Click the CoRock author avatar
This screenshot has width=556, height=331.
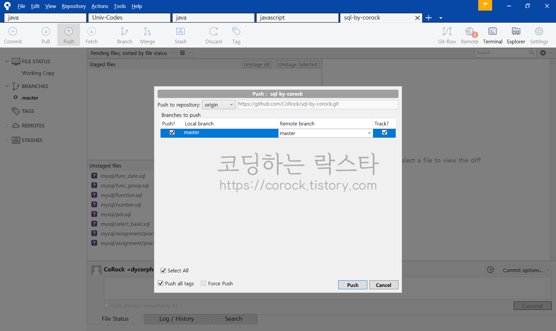[96, 270]
